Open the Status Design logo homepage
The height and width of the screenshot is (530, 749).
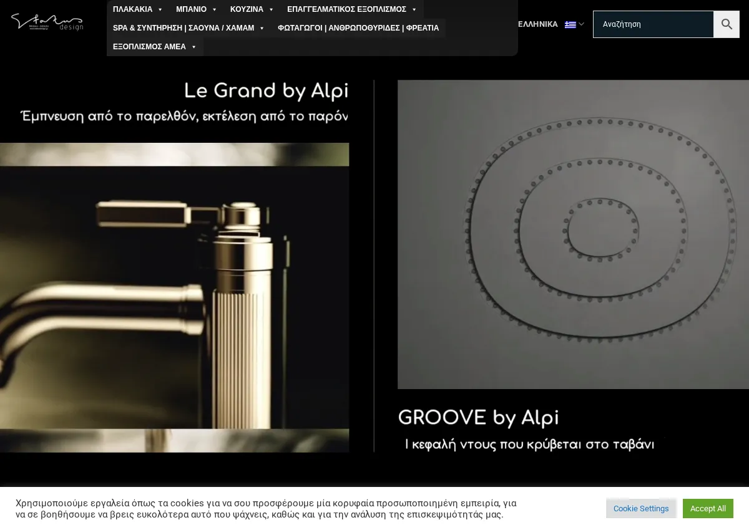[x=47, y=22]
